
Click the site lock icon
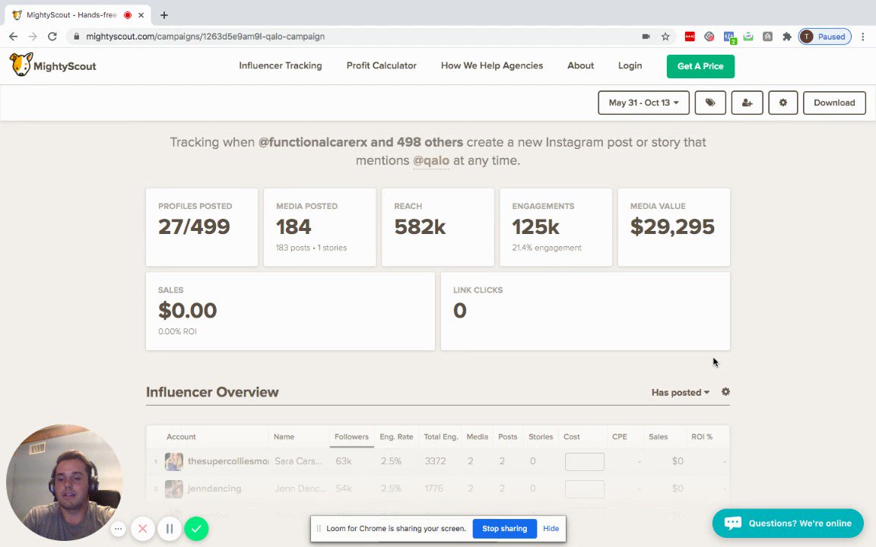click(x=77, y=36)
